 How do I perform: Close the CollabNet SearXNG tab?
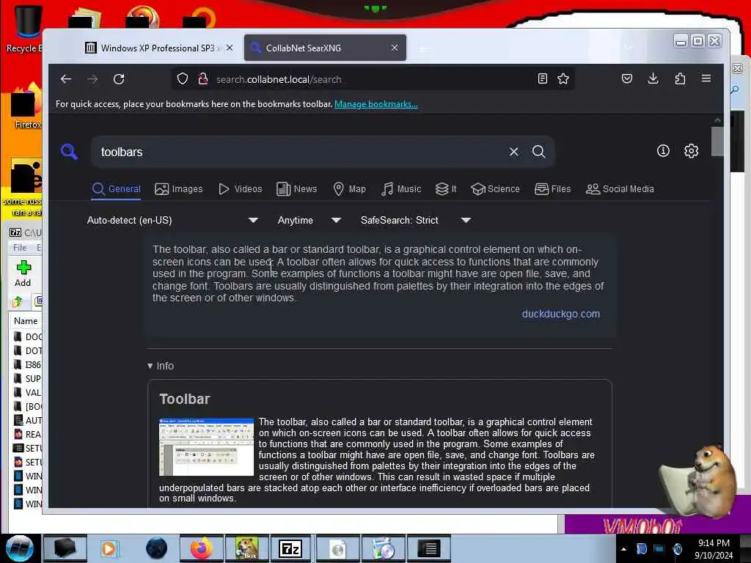click(394, 48)
